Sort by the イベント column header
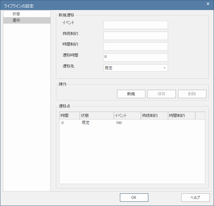The image size is (214, 206). pos(127,116)
